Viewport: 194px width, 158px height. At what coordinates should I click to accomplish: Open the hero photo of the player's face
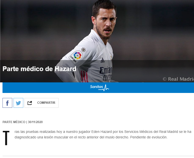pos(105,21)
